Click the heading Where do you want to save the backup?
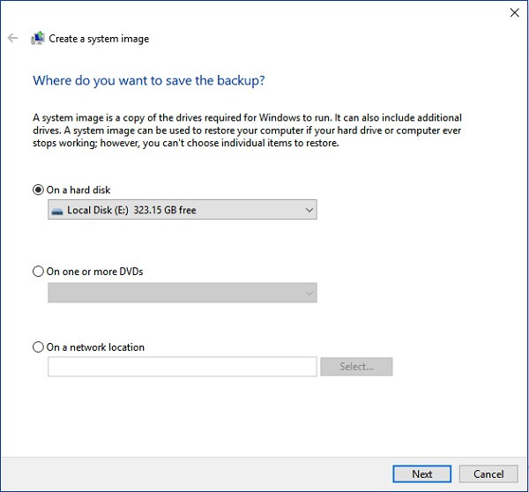This screenshot has height=492, width=529. 149,80
